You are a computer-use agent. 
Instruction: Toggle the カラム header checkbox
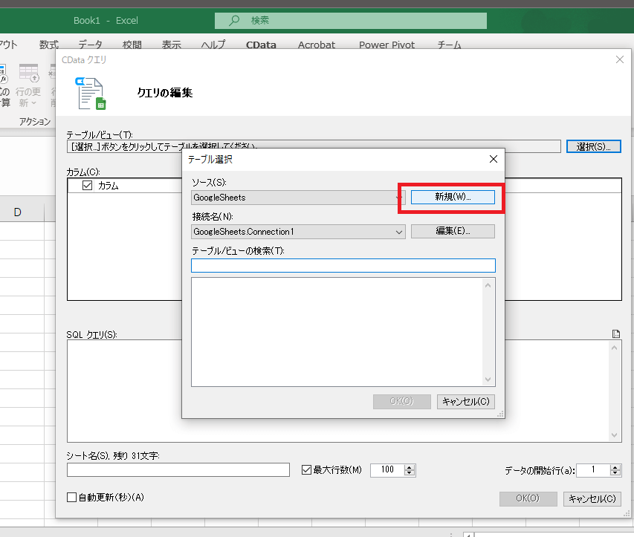coord(88,186)
